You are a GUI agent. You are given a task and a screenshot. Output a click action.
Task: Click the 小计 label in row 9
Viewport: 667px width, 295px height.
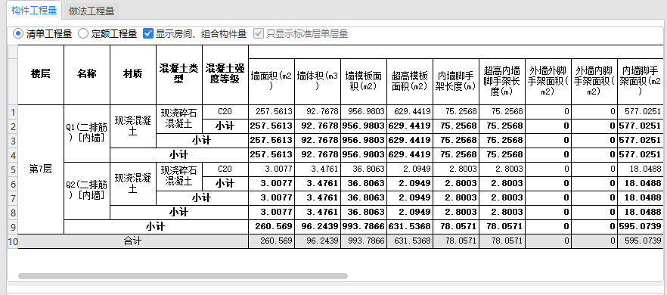pyautogui.click(x=156, y=227)
